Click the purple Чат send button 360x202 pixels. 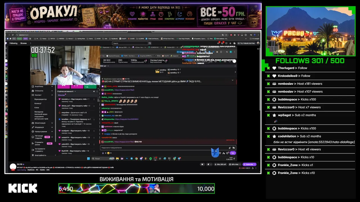pyautogui.click(x=233, y=153)
